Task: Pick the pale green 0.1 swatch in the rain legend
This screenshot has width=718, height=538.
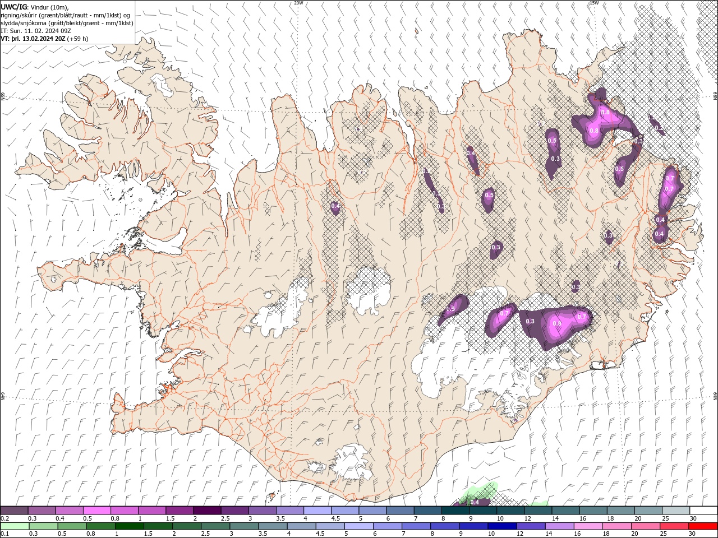Action: (x=15, y=526)
